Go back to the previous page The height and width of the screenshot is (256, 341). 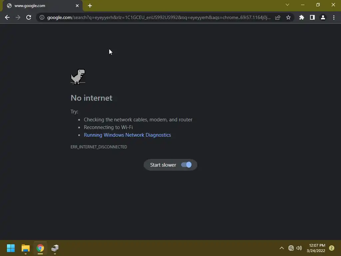click(x=7, y=17)
